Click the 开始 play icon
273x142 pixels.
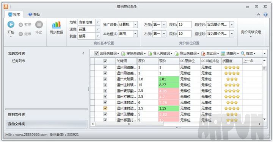coord(11,24)
